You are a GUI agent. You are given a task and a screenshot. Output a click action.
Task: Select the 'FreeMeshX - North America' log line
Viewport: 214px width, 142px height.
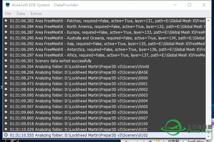tap(104, 27)
